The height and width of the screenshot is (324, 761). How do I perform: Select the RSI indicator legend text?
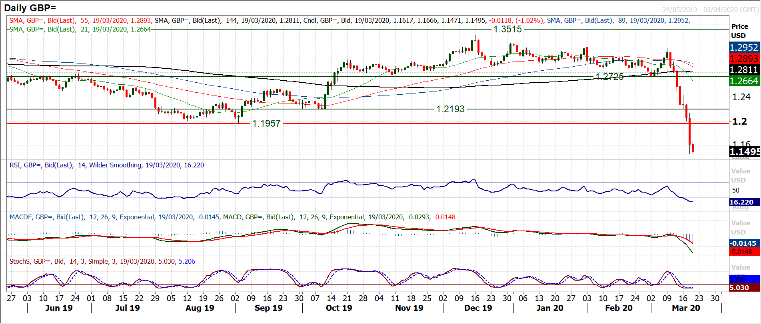click(x=106, y=165)
